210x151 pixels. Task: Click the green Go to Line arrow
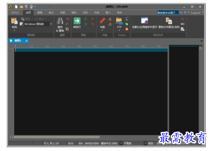[x=77, y=21]
